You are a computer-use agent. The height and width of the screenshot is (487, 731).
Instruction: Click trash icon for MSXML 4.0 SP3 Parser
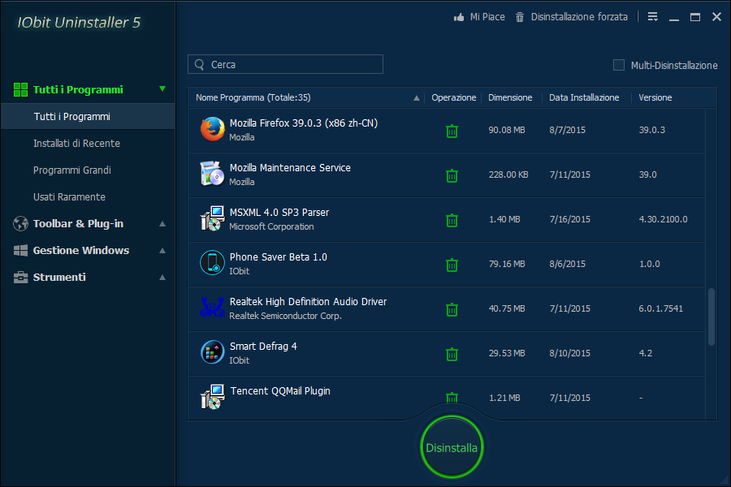(452, 220)
